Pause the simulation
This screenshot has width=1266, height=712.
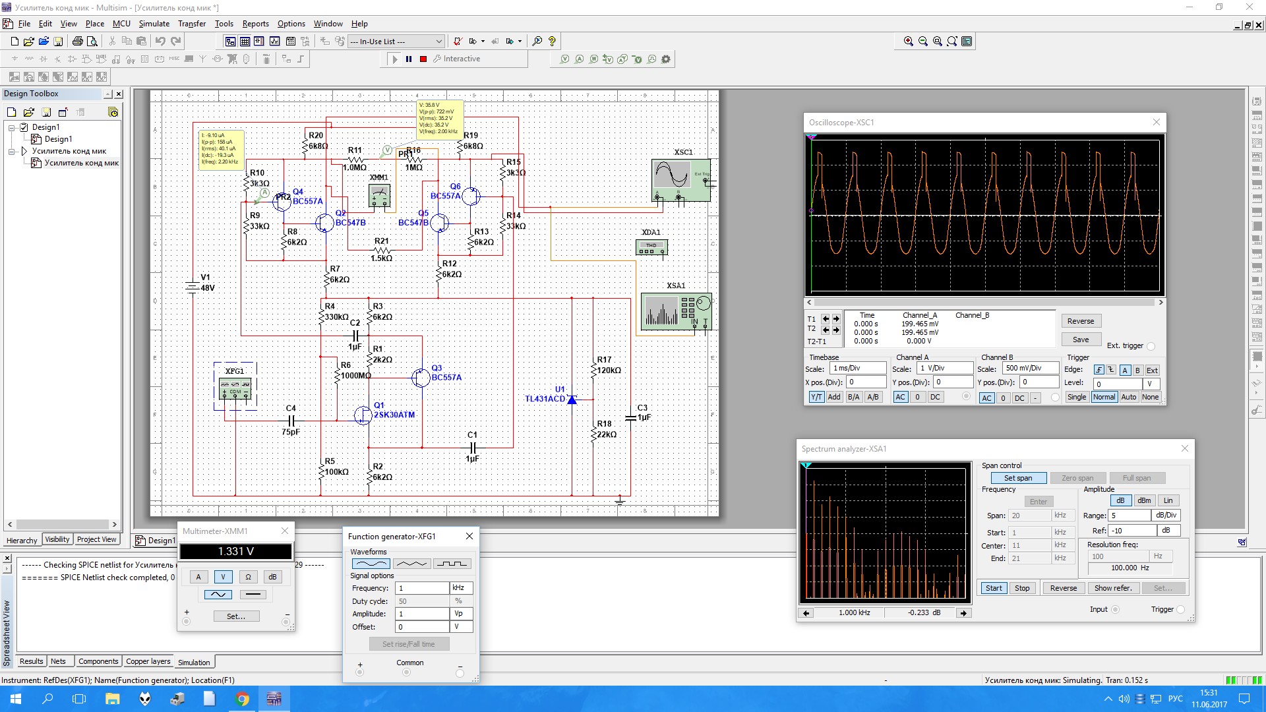[x=409, y=59]
